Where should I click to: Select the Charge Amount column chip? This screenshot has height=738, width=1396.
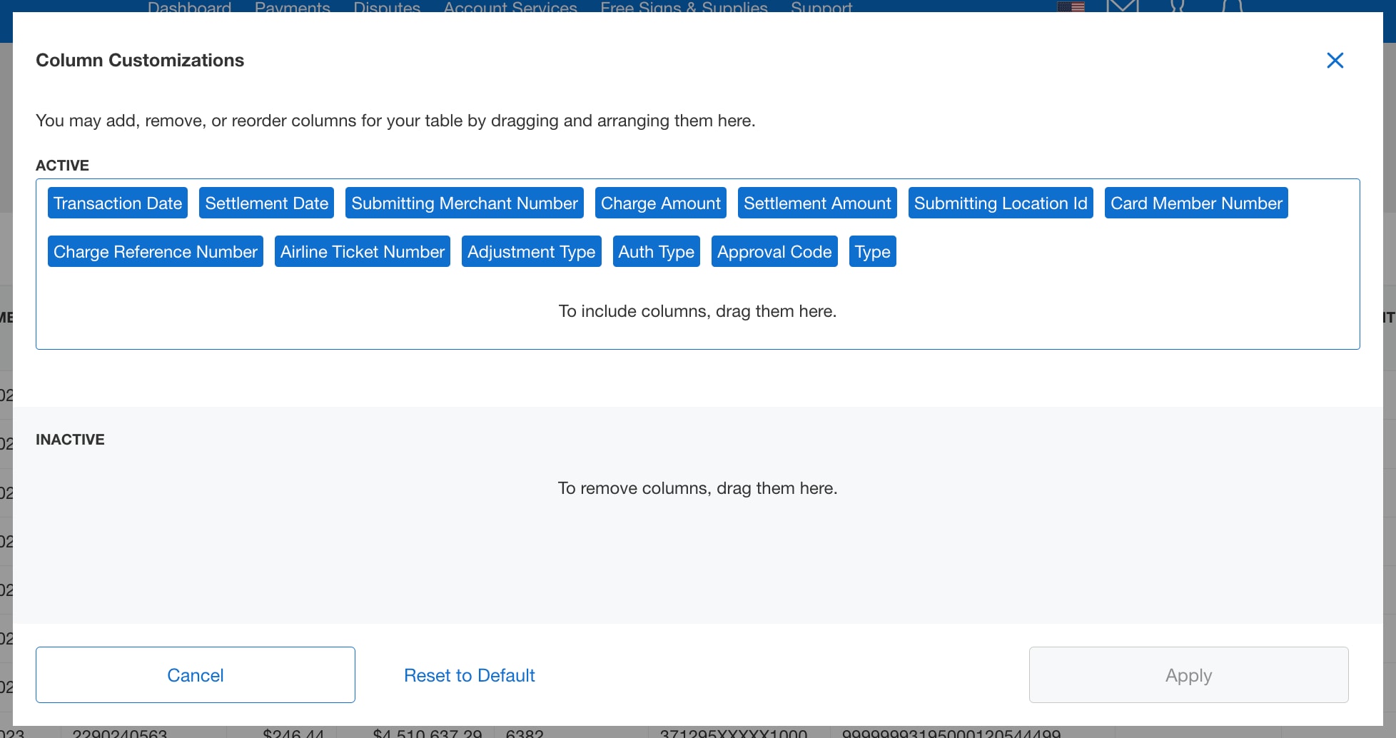[660, 203]
